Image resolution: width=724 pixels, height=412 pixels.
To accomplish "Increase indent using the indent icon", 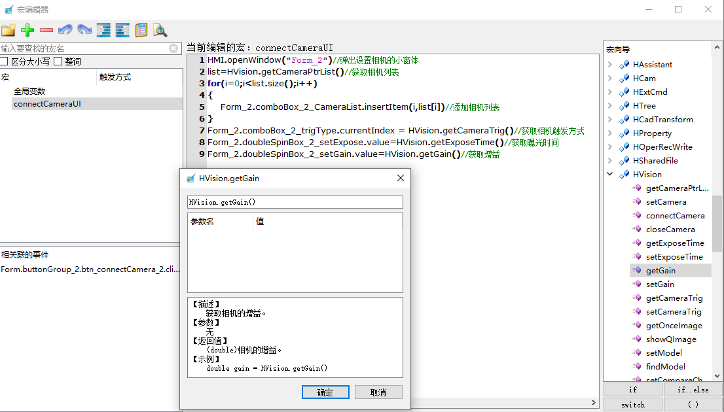I will (x=103, y=30).
